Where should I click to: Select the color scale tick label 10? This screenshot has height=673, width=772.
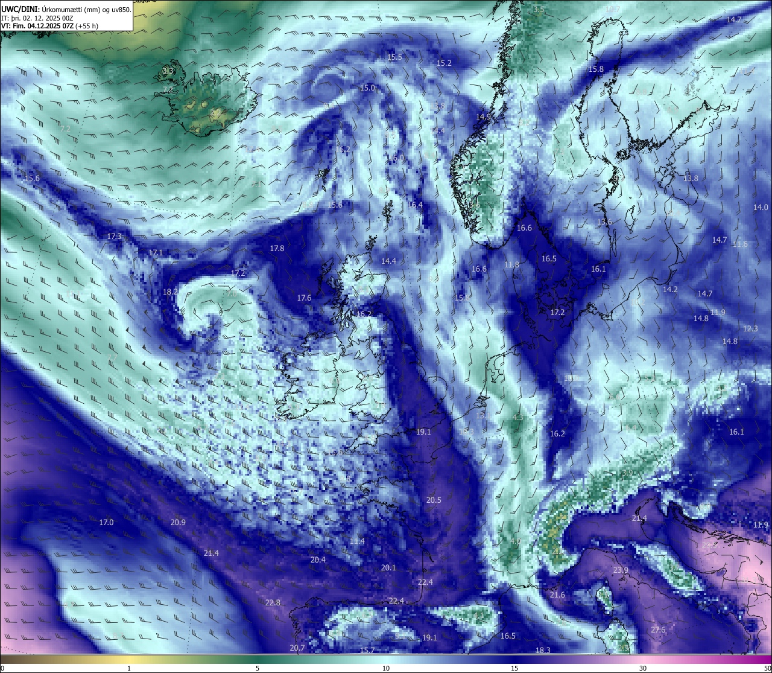pos(386,668)
